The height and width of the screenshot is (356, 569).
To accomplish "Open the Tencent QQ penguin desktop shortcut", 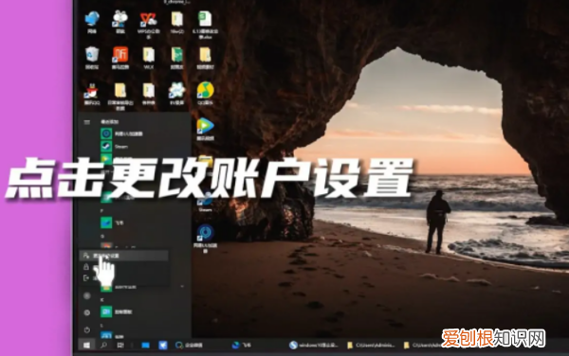I will (92, 94).
